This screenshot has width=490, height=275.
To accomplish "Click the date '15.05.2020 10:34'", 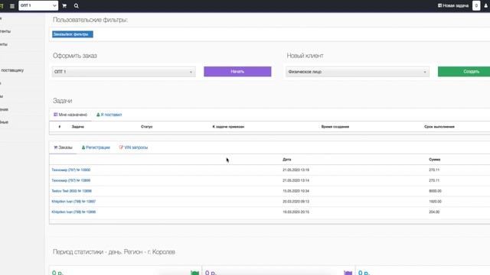I will point(296,191).
